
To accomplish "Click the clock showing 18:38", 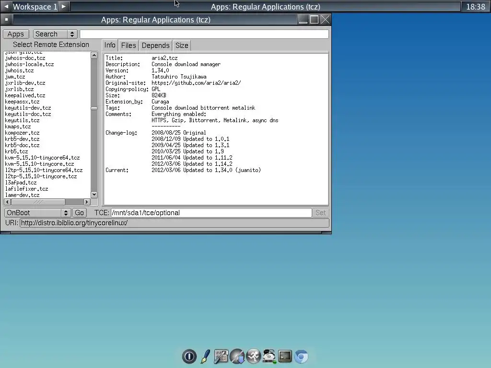I will (476, 7).
